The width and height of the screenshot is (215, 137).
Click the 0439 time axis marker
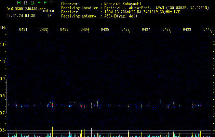(187, 29)
